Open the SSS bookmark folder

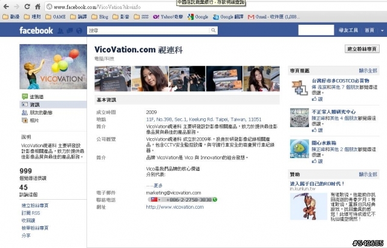coord(141,17)
